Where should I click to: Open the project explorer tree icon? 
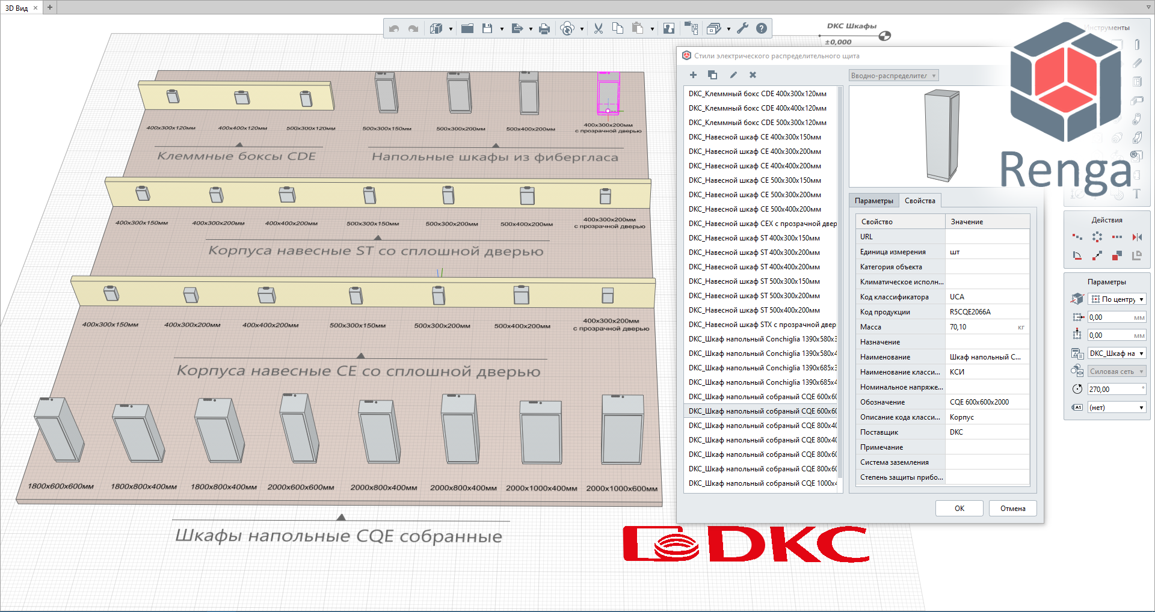pos(691,28)
